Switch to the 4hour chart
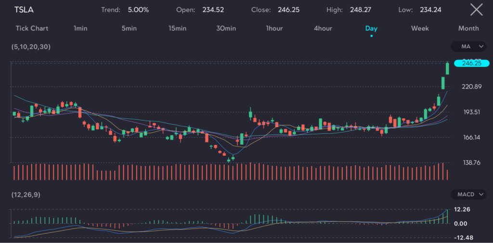The width and height of the screenshot is (493, 243). point(323,28)
